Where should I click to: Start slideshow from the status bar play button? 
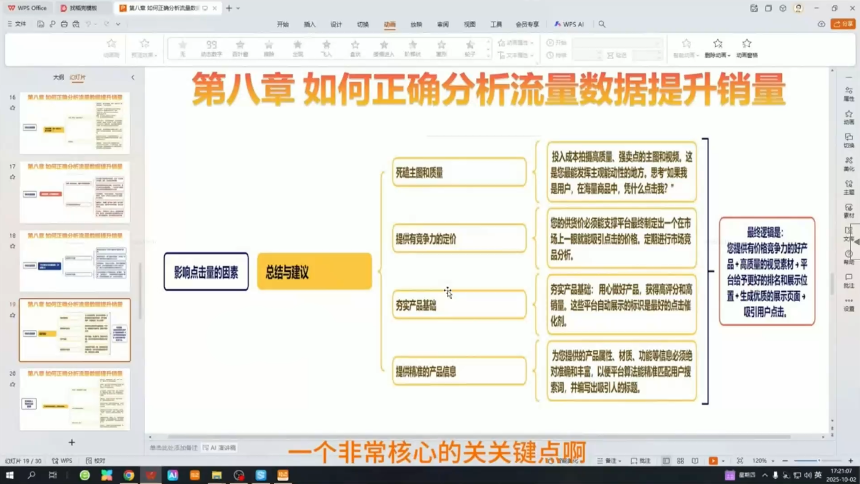tap(713, 461)
